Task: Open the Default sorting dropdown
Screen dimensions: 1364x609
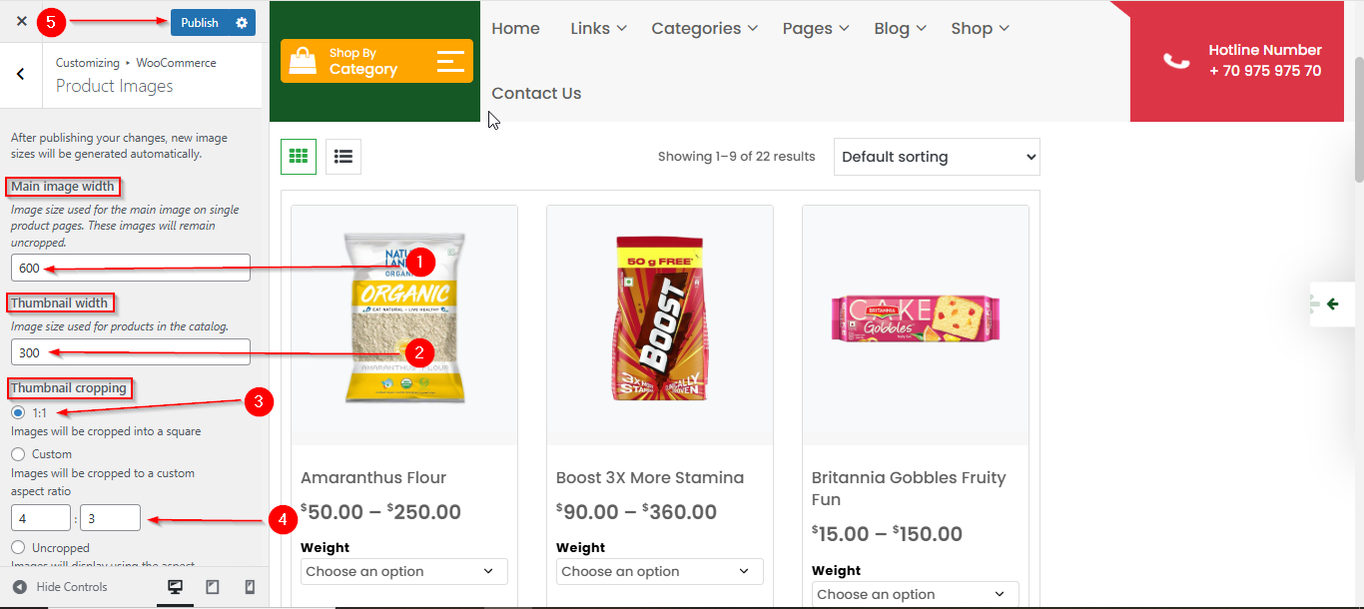Action: (x=937, y=157)
